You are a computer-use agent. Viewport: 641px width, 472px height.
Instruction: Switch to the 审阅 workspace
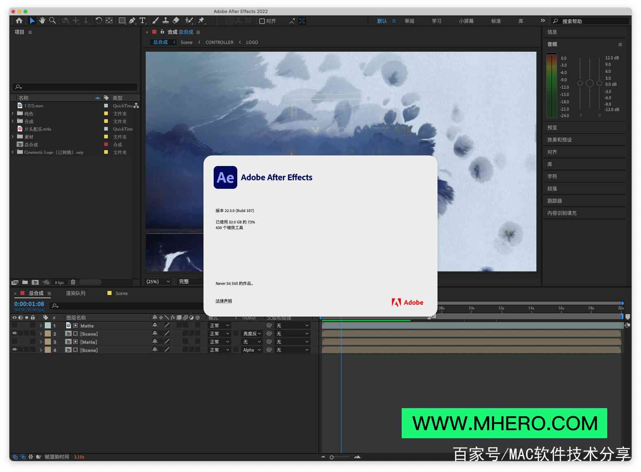click(x=409, y=21)
